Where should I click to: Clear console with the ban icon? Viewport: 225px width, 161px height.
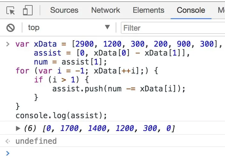click(11, 28)
